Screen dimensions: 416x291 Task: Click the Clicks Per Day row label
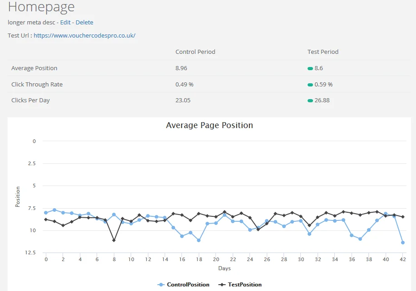[x=31, y=100]
